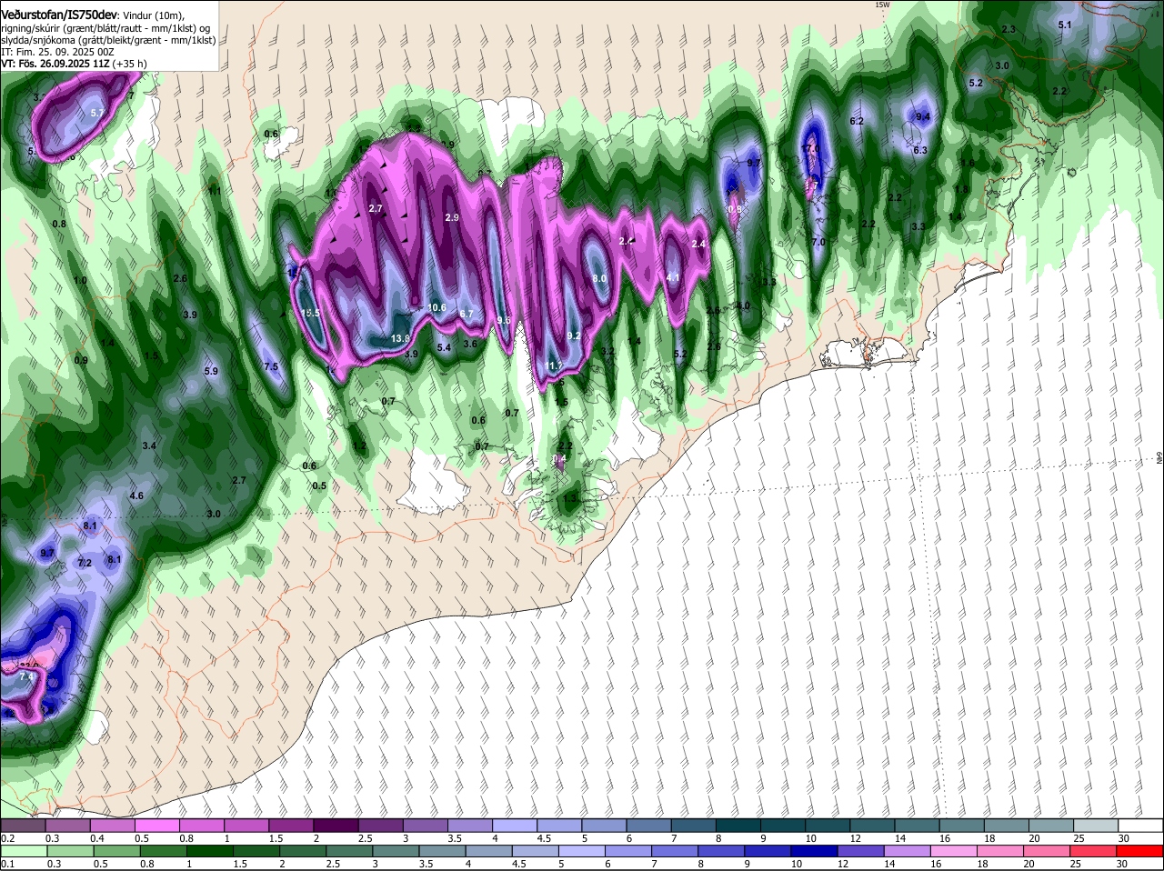Click the lavender swatch at 4.5 on upper legend
Image resolution: width=1164 pixels, height=871 pixels.
pos(559,825)
